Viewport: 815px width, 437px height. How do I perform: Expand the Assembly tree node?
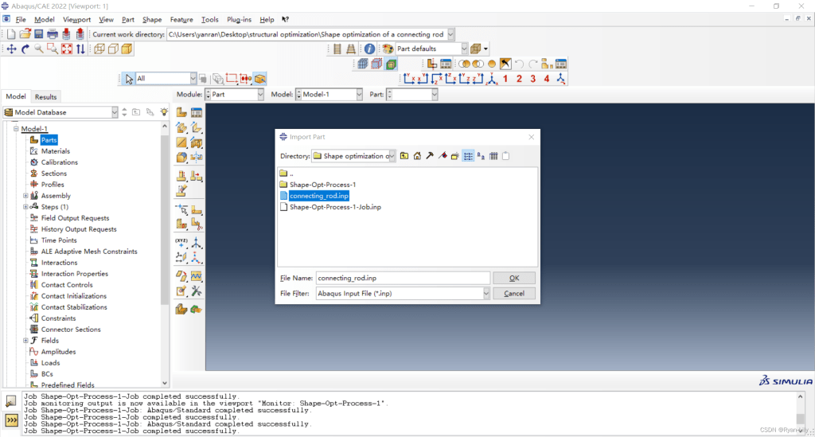[25, 196]
